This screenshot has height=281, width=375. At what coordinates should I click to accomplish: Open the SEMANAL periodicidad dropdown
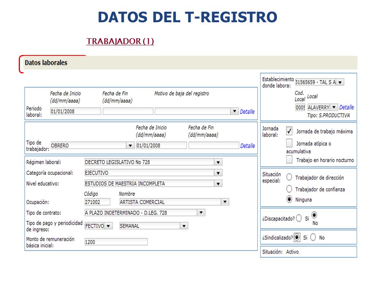pos(184,226)
